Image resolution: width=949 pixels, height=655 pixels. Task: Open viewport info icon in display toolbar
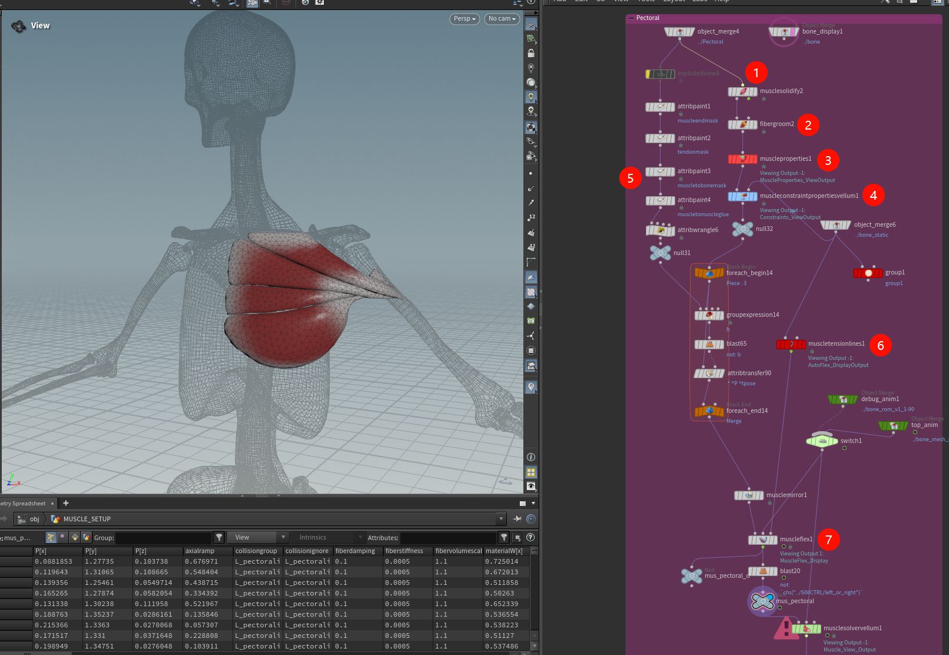pyautogui.click(x=531, y=457)
